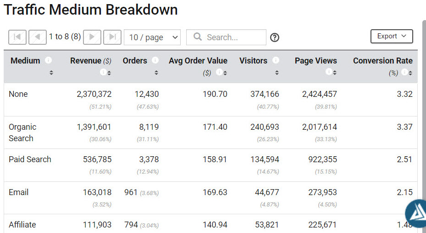Click average order value 158.91
Viewport: 426px width, 233px height.
click(x=215, y=159)
